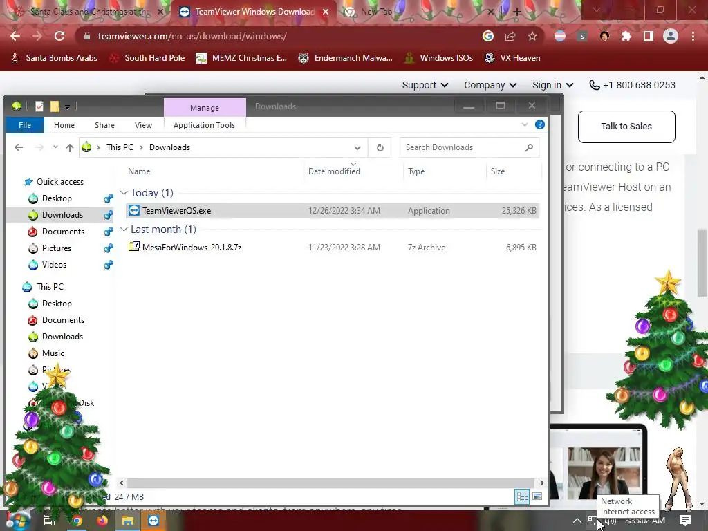The width and height of the screenshot is (708, 531).
Task: Open the Application Tools tab
Action: click(204, 125)
